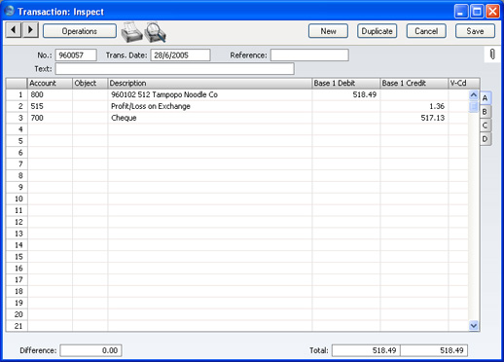Click the Text input field
The width and height of the screenshot is (504, 362).
point(175,69)
